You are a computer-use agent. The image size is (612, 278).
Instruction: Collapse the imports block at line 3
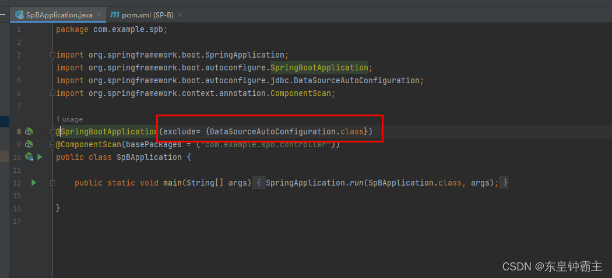coord(52,55)
